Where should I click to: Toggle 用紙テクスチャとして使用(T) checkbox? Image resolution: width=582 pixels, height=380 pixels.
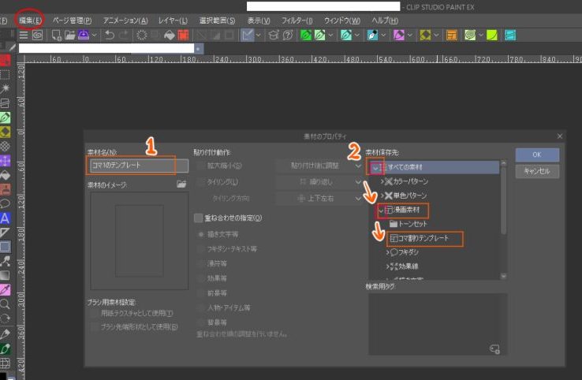(x=95, y=314)
